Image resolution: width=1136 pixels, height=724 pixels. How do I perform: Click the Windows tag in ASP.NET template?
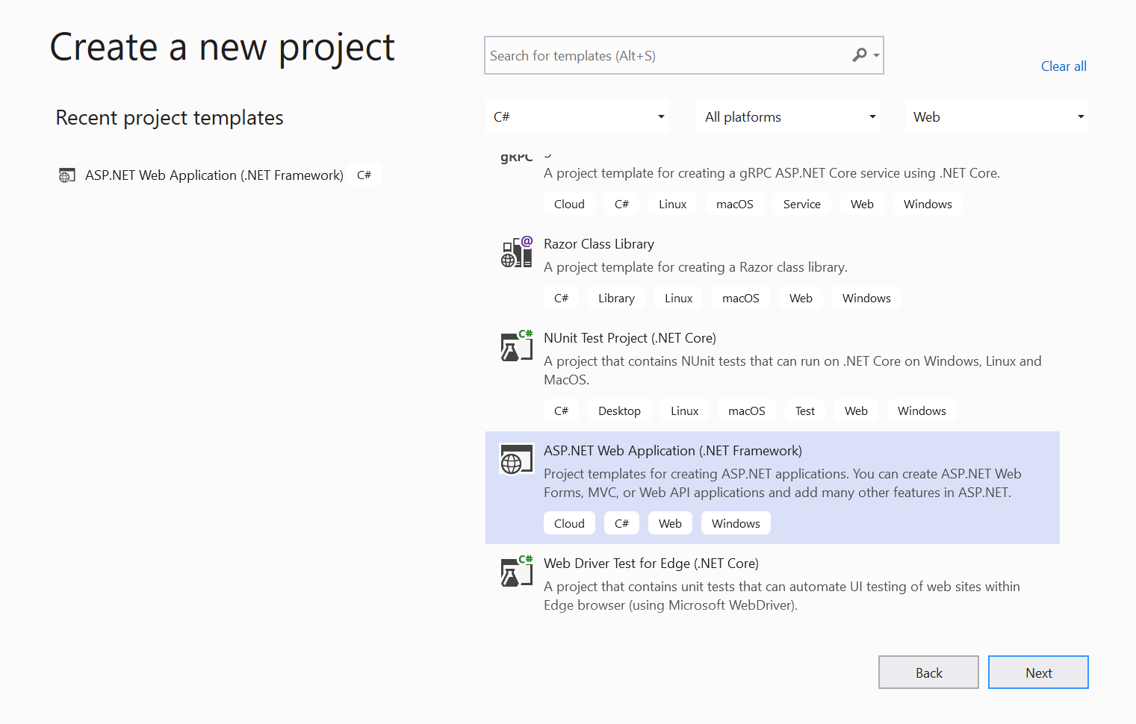736,524
